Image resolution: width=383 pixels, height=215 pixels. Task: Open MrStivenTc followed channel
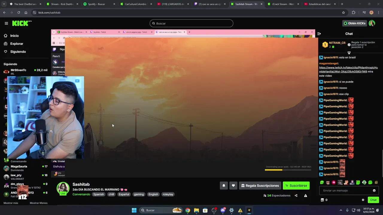25,72
